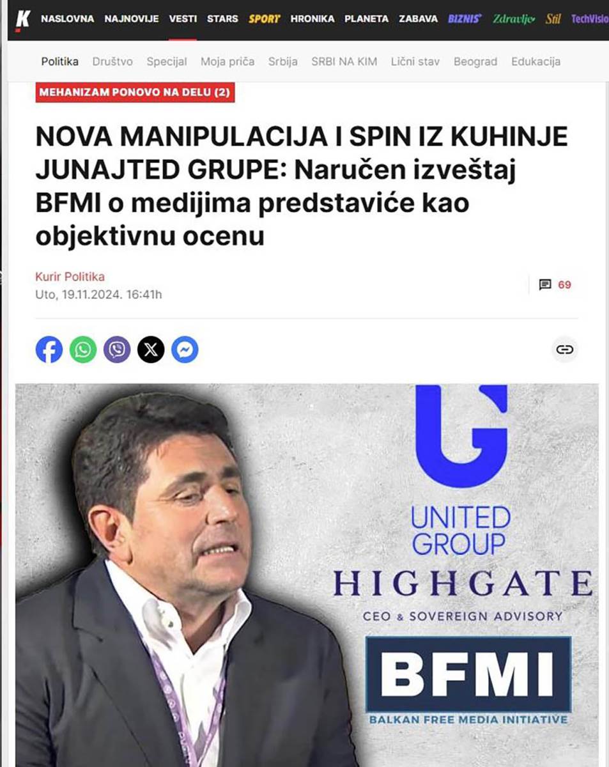Select the HRONIKA menu item

click(312, 19)
